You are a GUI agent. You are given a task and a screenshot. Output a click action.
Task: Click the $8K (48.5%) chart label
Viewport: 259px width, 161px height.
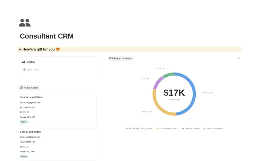(208, 93)
